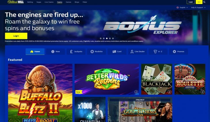Open the Promos category tab

[179, 51]
